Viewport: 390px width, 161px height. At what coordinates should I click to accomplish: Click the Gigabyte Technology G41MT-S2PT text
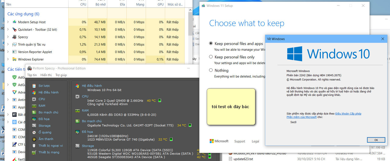(x=131, y=125)
